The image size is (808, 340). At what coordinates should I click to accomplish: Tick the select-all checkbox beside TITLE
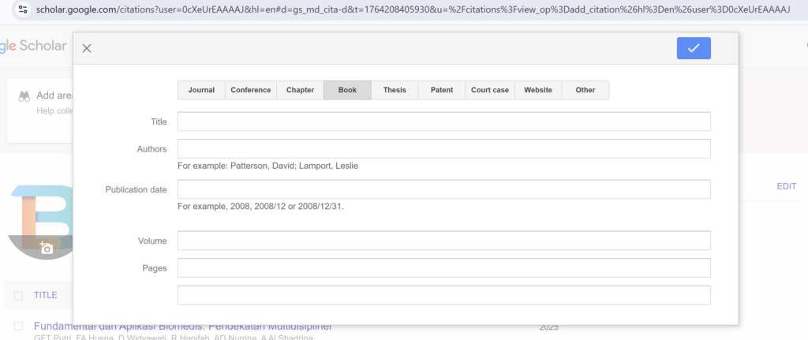pyautogui.click(x=17, y=295)
